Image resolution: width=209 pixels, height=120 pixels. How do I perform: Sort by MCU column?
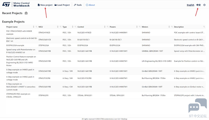pos(58,27)
